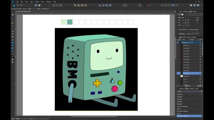Image resolution: width=214 pixels, height=120 pixels.
Task: Switch to the Pixel persona
Action: coord(18,5)
